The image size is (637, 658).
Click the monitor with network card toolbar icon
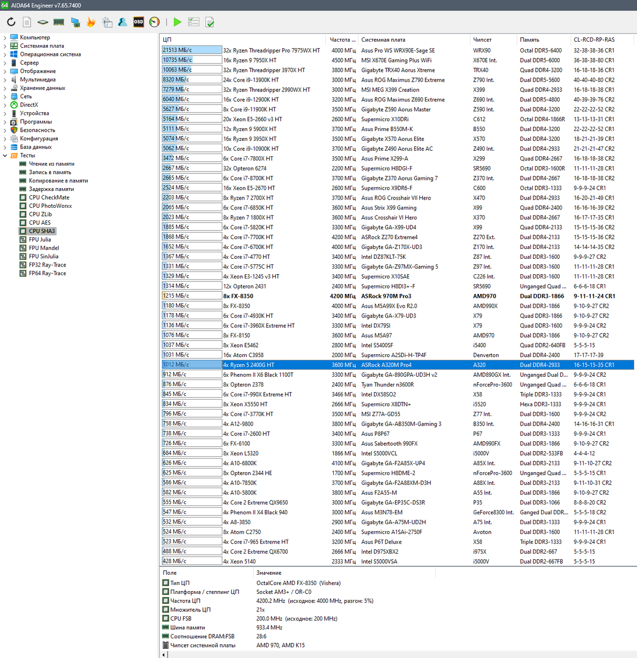click(75, 22)
